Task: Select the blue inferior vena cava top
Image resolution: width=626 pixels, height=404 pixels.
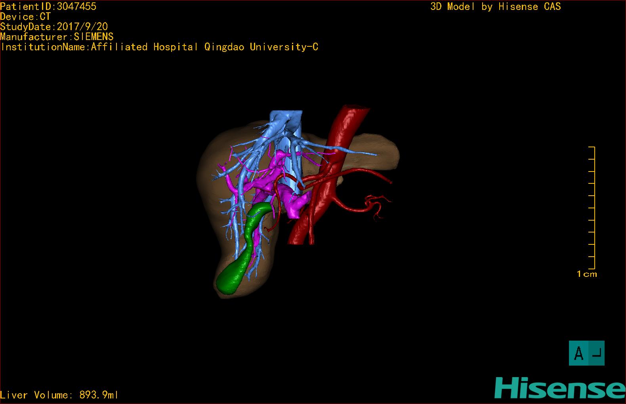Action: click(286, 119)
